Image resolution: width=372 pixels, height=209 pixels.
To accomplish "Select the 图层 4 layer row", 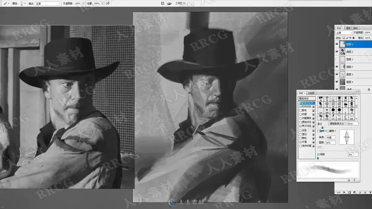I will coord(353,82).
